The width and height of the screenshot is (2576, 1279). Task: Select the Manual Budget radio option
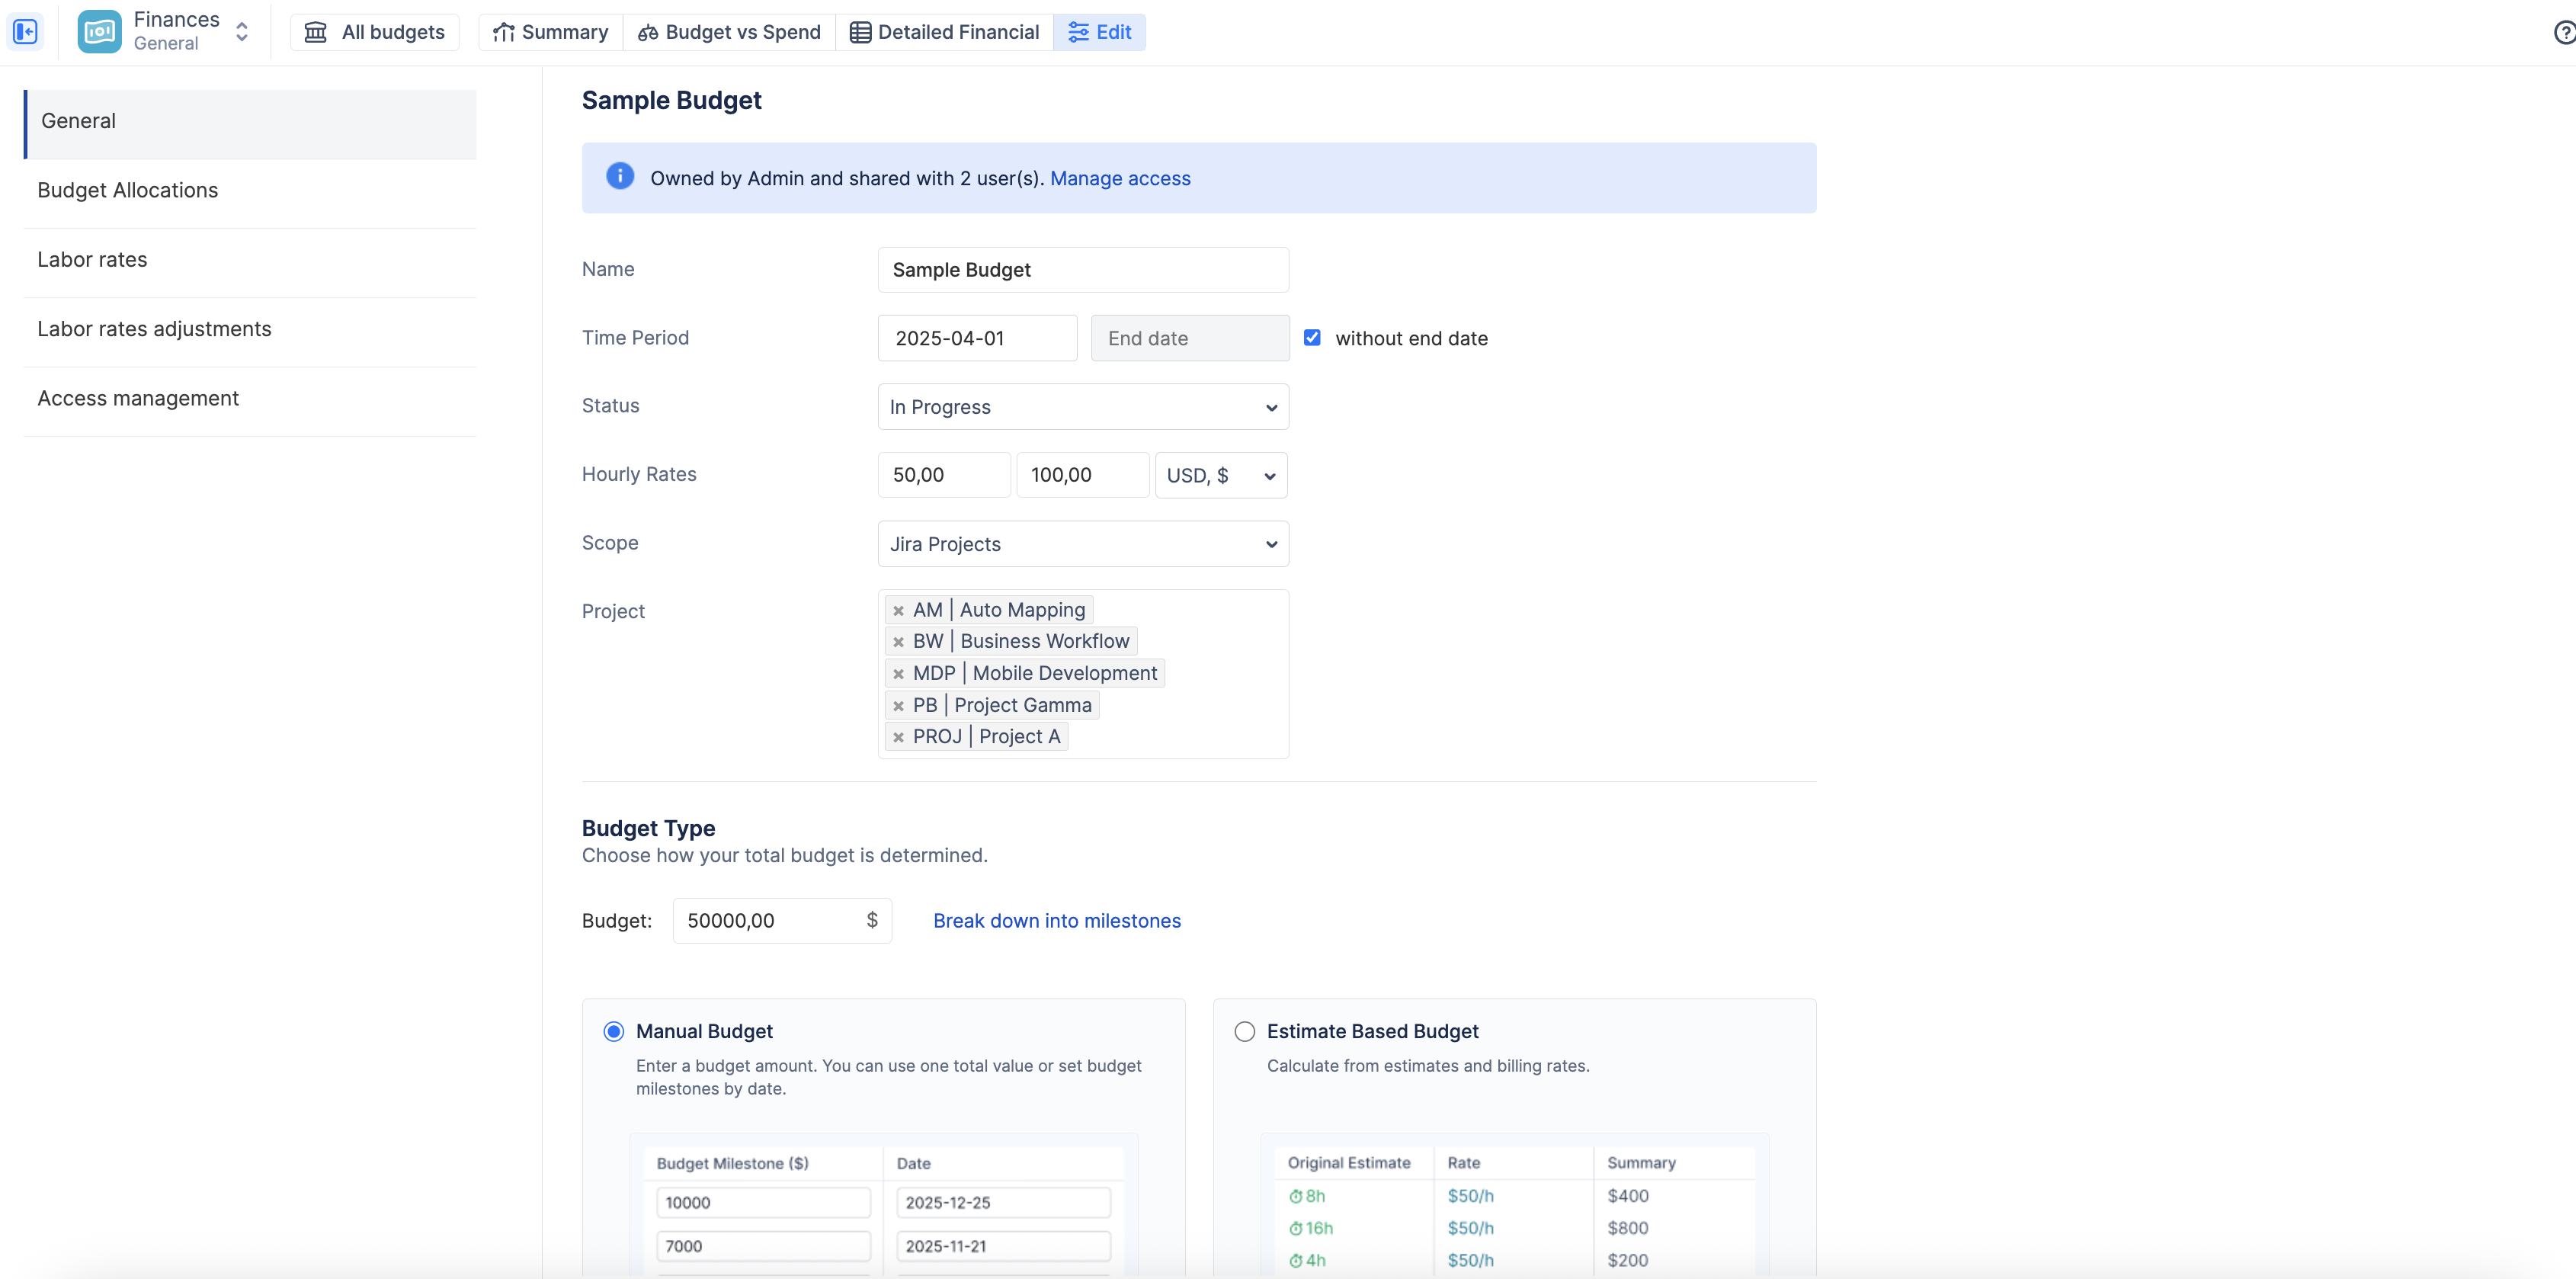click(613, 1031)
